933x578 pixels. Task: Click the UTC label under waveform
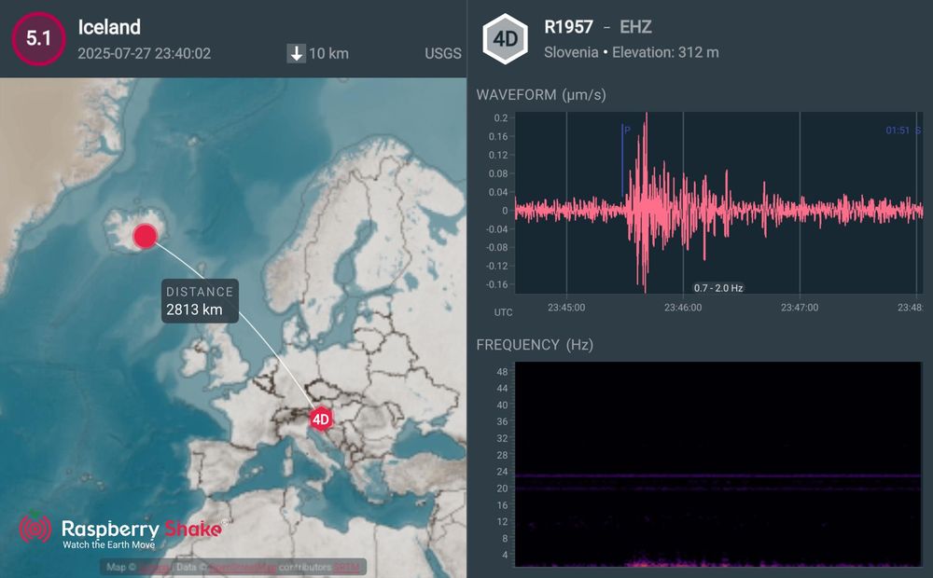(503, 312)
